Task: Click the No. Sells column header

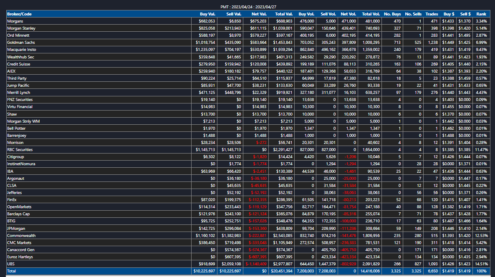Action: pyautogui.click(x=413, y=14)
